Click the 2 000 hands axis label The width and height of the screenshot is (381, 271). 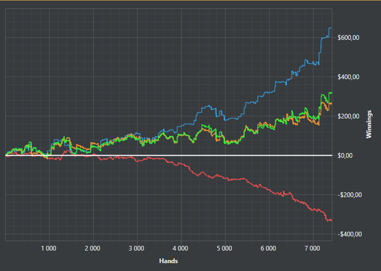(x=93, y=248)
